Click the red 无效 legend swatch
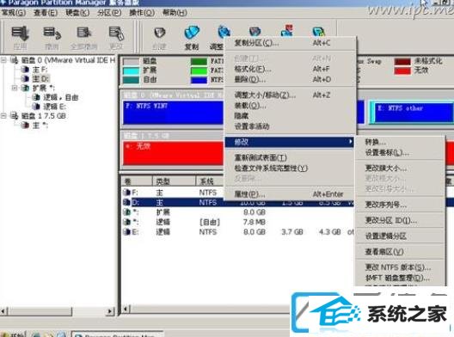This screenshot has height=337, width=454. pyautogui.click(x=402, y=70)
